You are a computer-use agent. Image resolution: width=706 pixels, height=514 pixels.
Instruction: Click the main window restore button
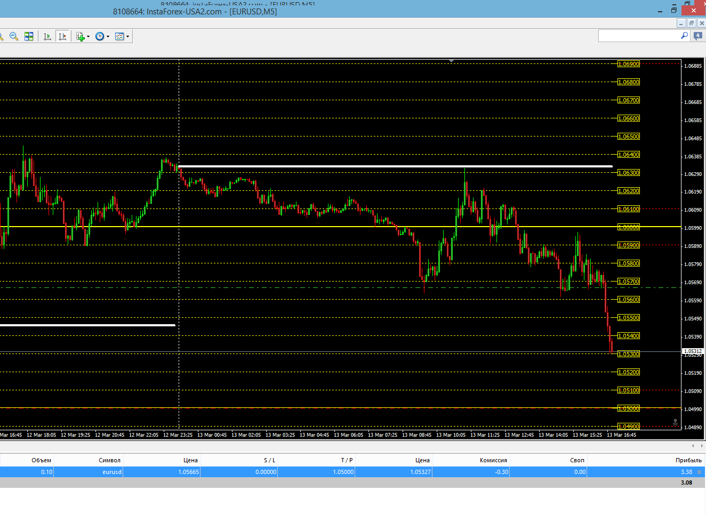[674, 10]
